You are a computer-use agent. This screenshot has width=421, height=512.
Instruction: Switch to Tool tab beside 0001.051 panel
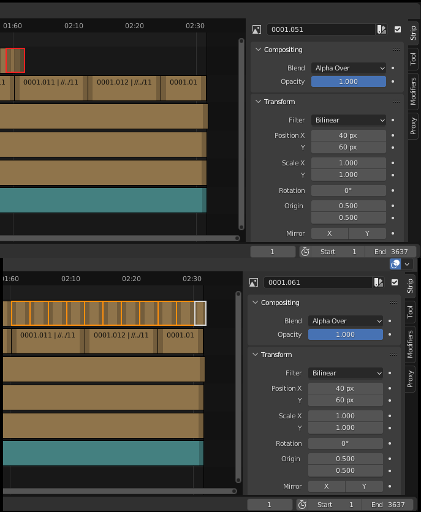413,59
